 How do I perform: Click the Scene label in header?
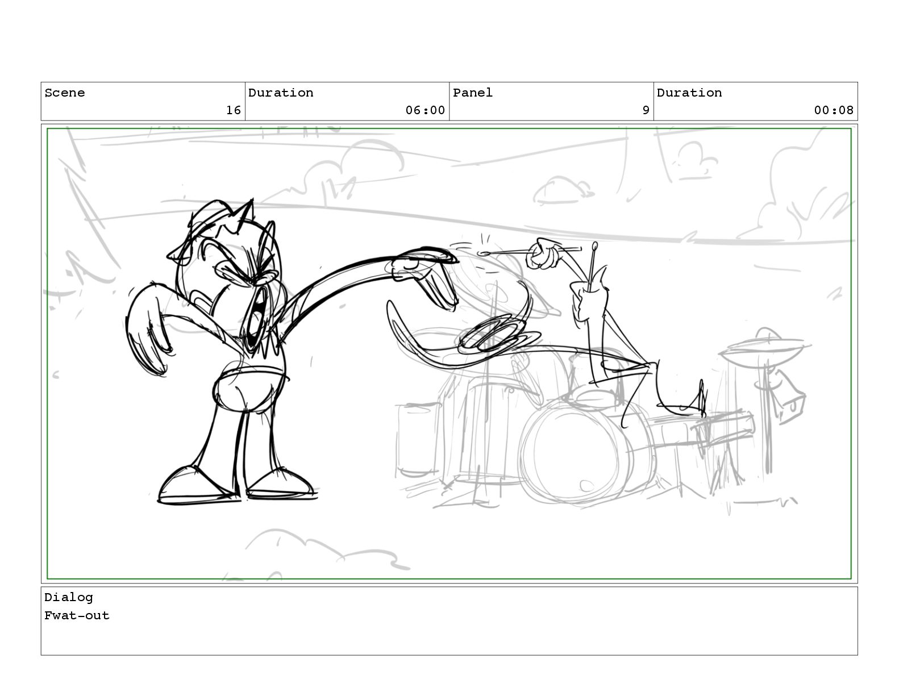pos(65,93)
